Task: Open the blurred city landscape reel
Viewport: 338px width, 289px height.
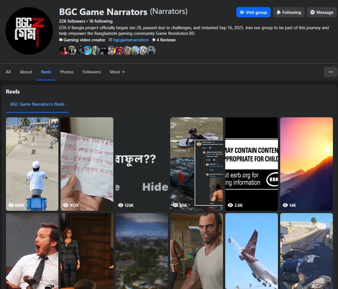Action: click(x=142, y=251)
